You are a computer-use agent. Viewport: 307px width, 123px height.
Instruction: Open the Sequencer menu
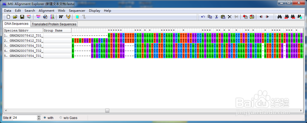pyautogui.click(x=77, y=10)
